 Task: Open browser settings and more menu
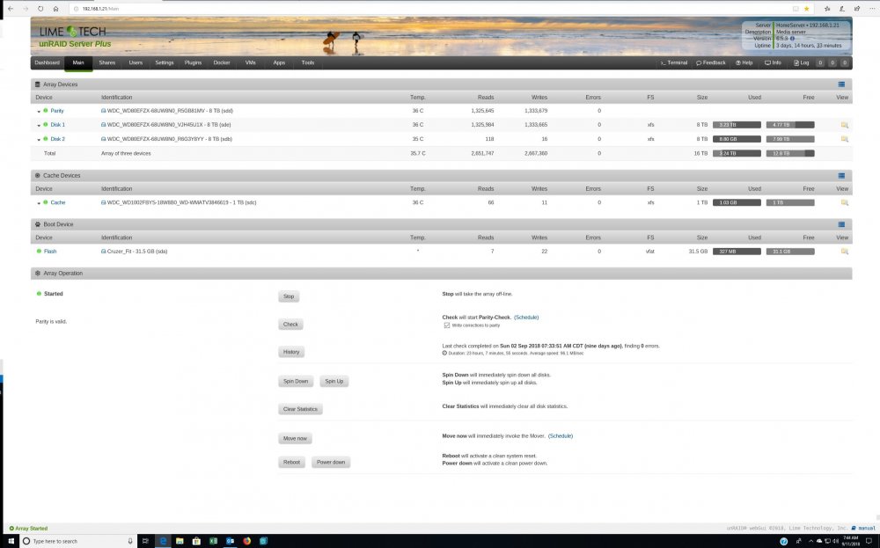[x=871, y=9]
